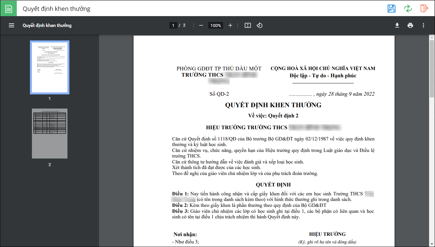Viewport: 435px width, 247px height.
Task: Click the vertical scrollbar thumb
Action: coord(432,69)
